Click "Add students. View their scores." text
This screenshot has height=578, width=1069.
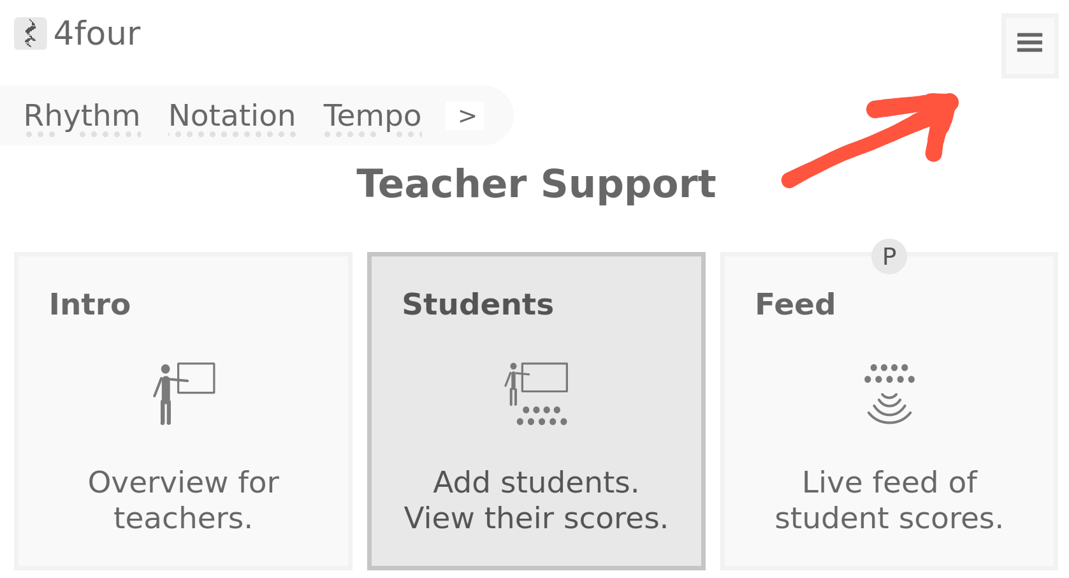[x=536, y=500]
